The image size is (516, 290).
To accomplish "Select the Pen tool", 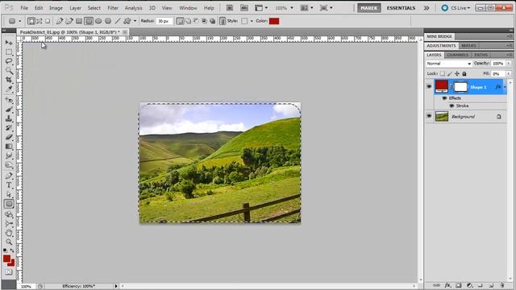I will (x=9, y=176).
